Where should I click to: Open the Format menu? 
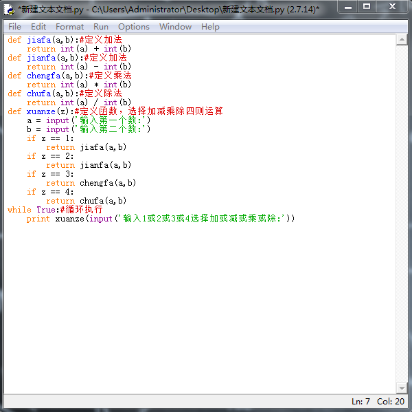69,27
